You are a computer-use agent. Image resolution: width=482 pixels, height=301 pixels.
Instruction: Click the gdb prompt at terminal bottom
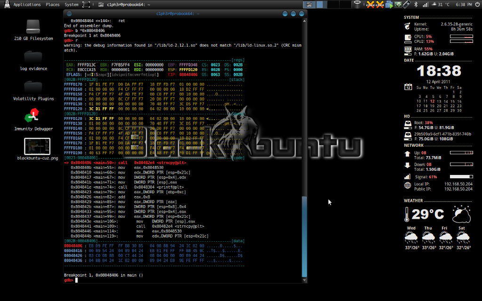click(69, 280)
